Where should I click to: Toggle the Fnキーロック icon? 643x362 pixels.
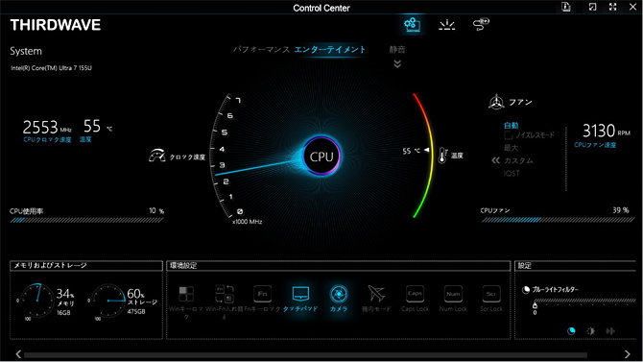[x=262, y=294]
